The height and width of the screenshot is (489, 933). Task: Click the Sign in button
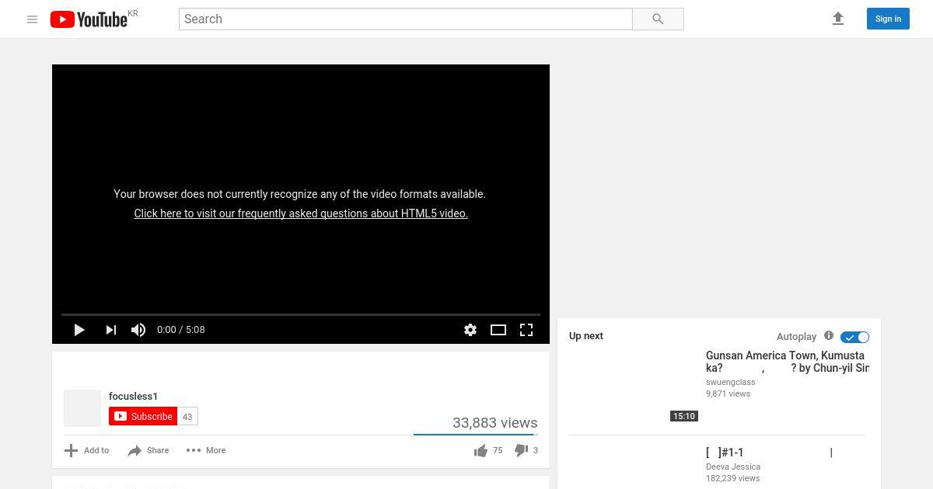[x=888, y=19]
